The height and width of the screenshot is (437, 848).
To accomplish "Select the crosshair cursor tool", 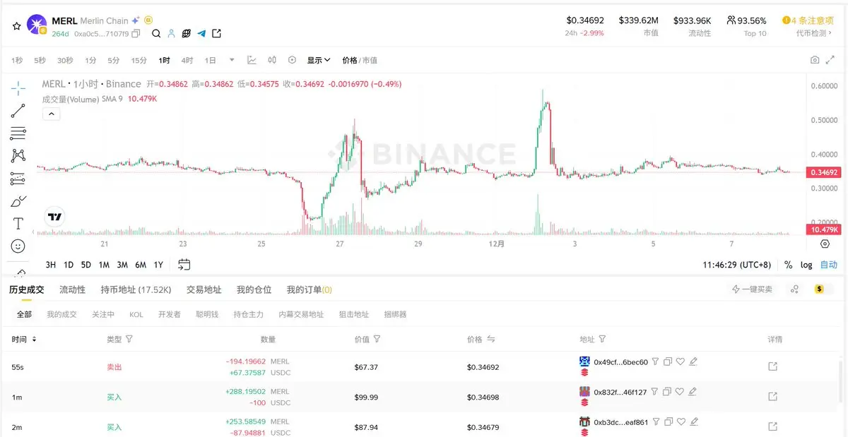I will click(x=18, y=88).
